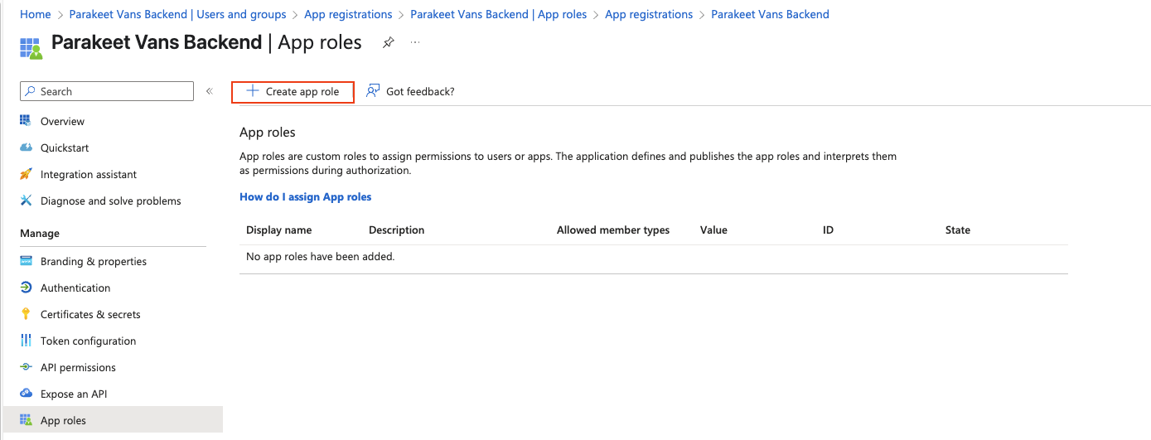This screenshot has height=440, width=1151.
Task: Click the Integration assistant rocket icon
Action: pos(26,174)
